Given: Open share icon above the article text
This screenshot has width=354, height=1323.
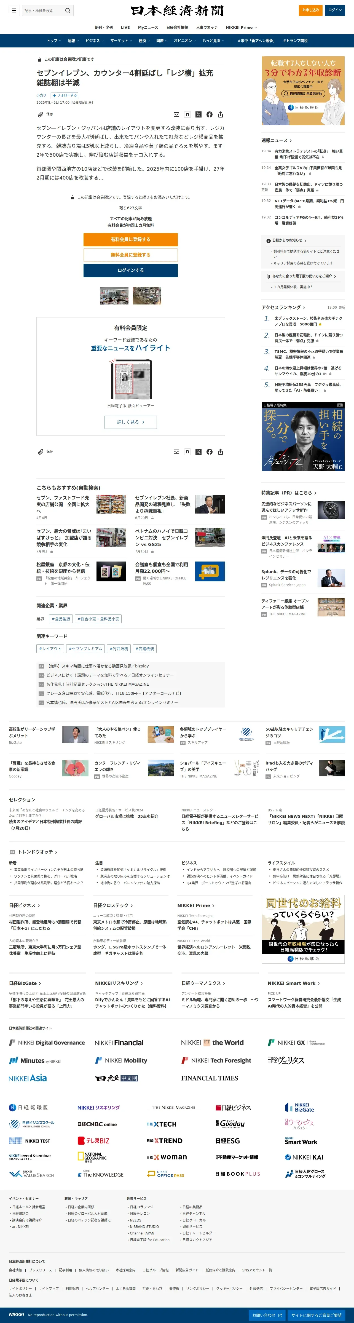Looking at the screenshot, I should pyautogui.click(x=221, y=114).
